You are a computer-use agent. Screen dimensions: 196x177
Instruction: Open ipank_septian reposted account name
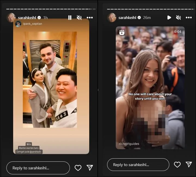tap(33, 24)
